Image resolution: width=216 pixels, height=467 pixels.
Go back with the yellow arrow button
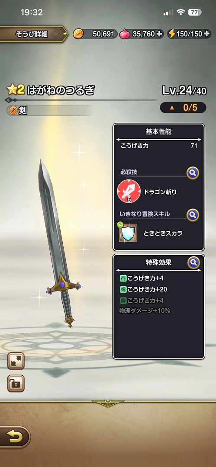tap(14, 437)
